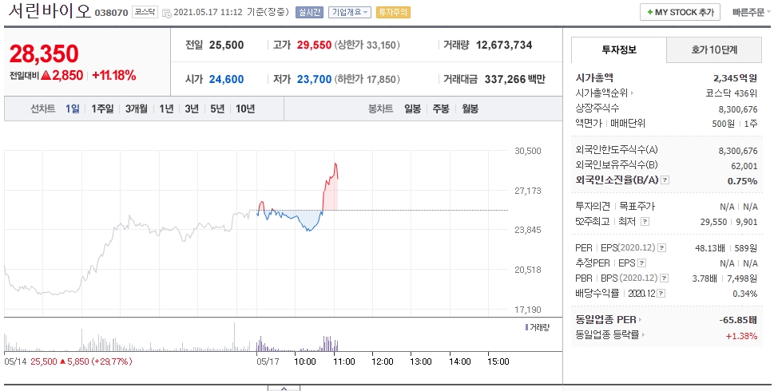The width and height of the screenshot is (774, 391).
Task: Click the 상한가 33,150 text
Action: click(x=367, y=45)
